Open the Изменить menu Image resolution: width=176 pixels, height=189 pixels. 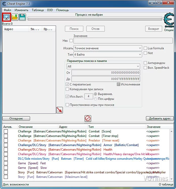[21, 10]
